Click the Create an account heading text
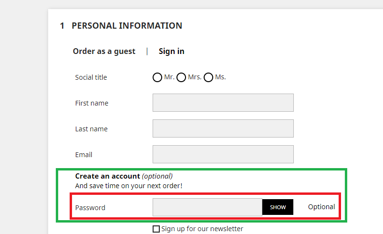383x234 pixels. click(108, 176)
